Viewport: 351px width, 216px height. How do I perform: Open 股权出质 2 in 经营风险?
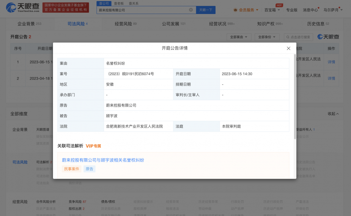[77, 209]
